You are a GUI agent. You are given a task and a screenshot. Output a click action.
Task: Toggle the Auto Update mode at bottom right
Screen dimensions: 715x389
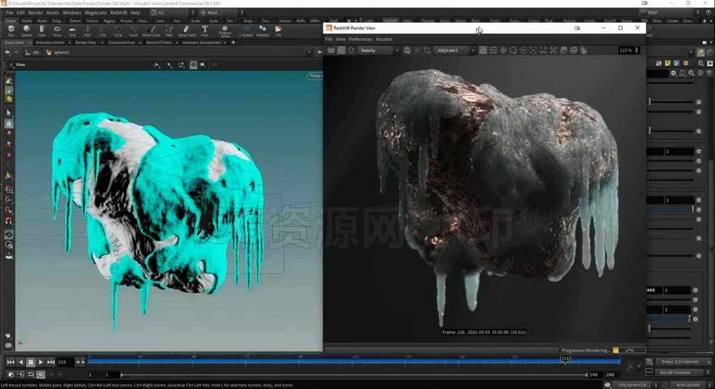point(688,385)
